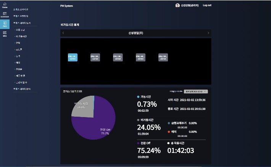Click the 신성정밀(주) company title
This screenshot has width=271, height=167.
tap(135, 33)
